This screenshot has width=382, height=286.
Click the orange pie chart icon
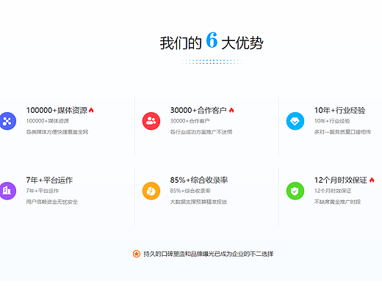(151, 191)
